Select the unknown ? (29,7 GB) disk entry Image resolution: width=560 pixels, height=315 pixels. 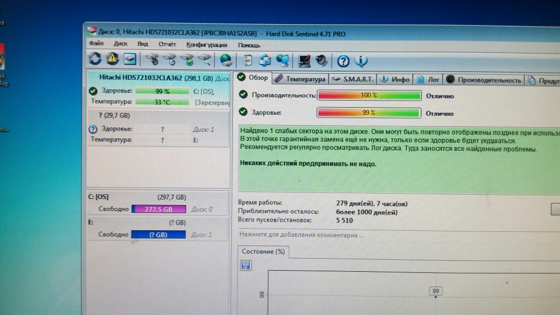(159, 128)
